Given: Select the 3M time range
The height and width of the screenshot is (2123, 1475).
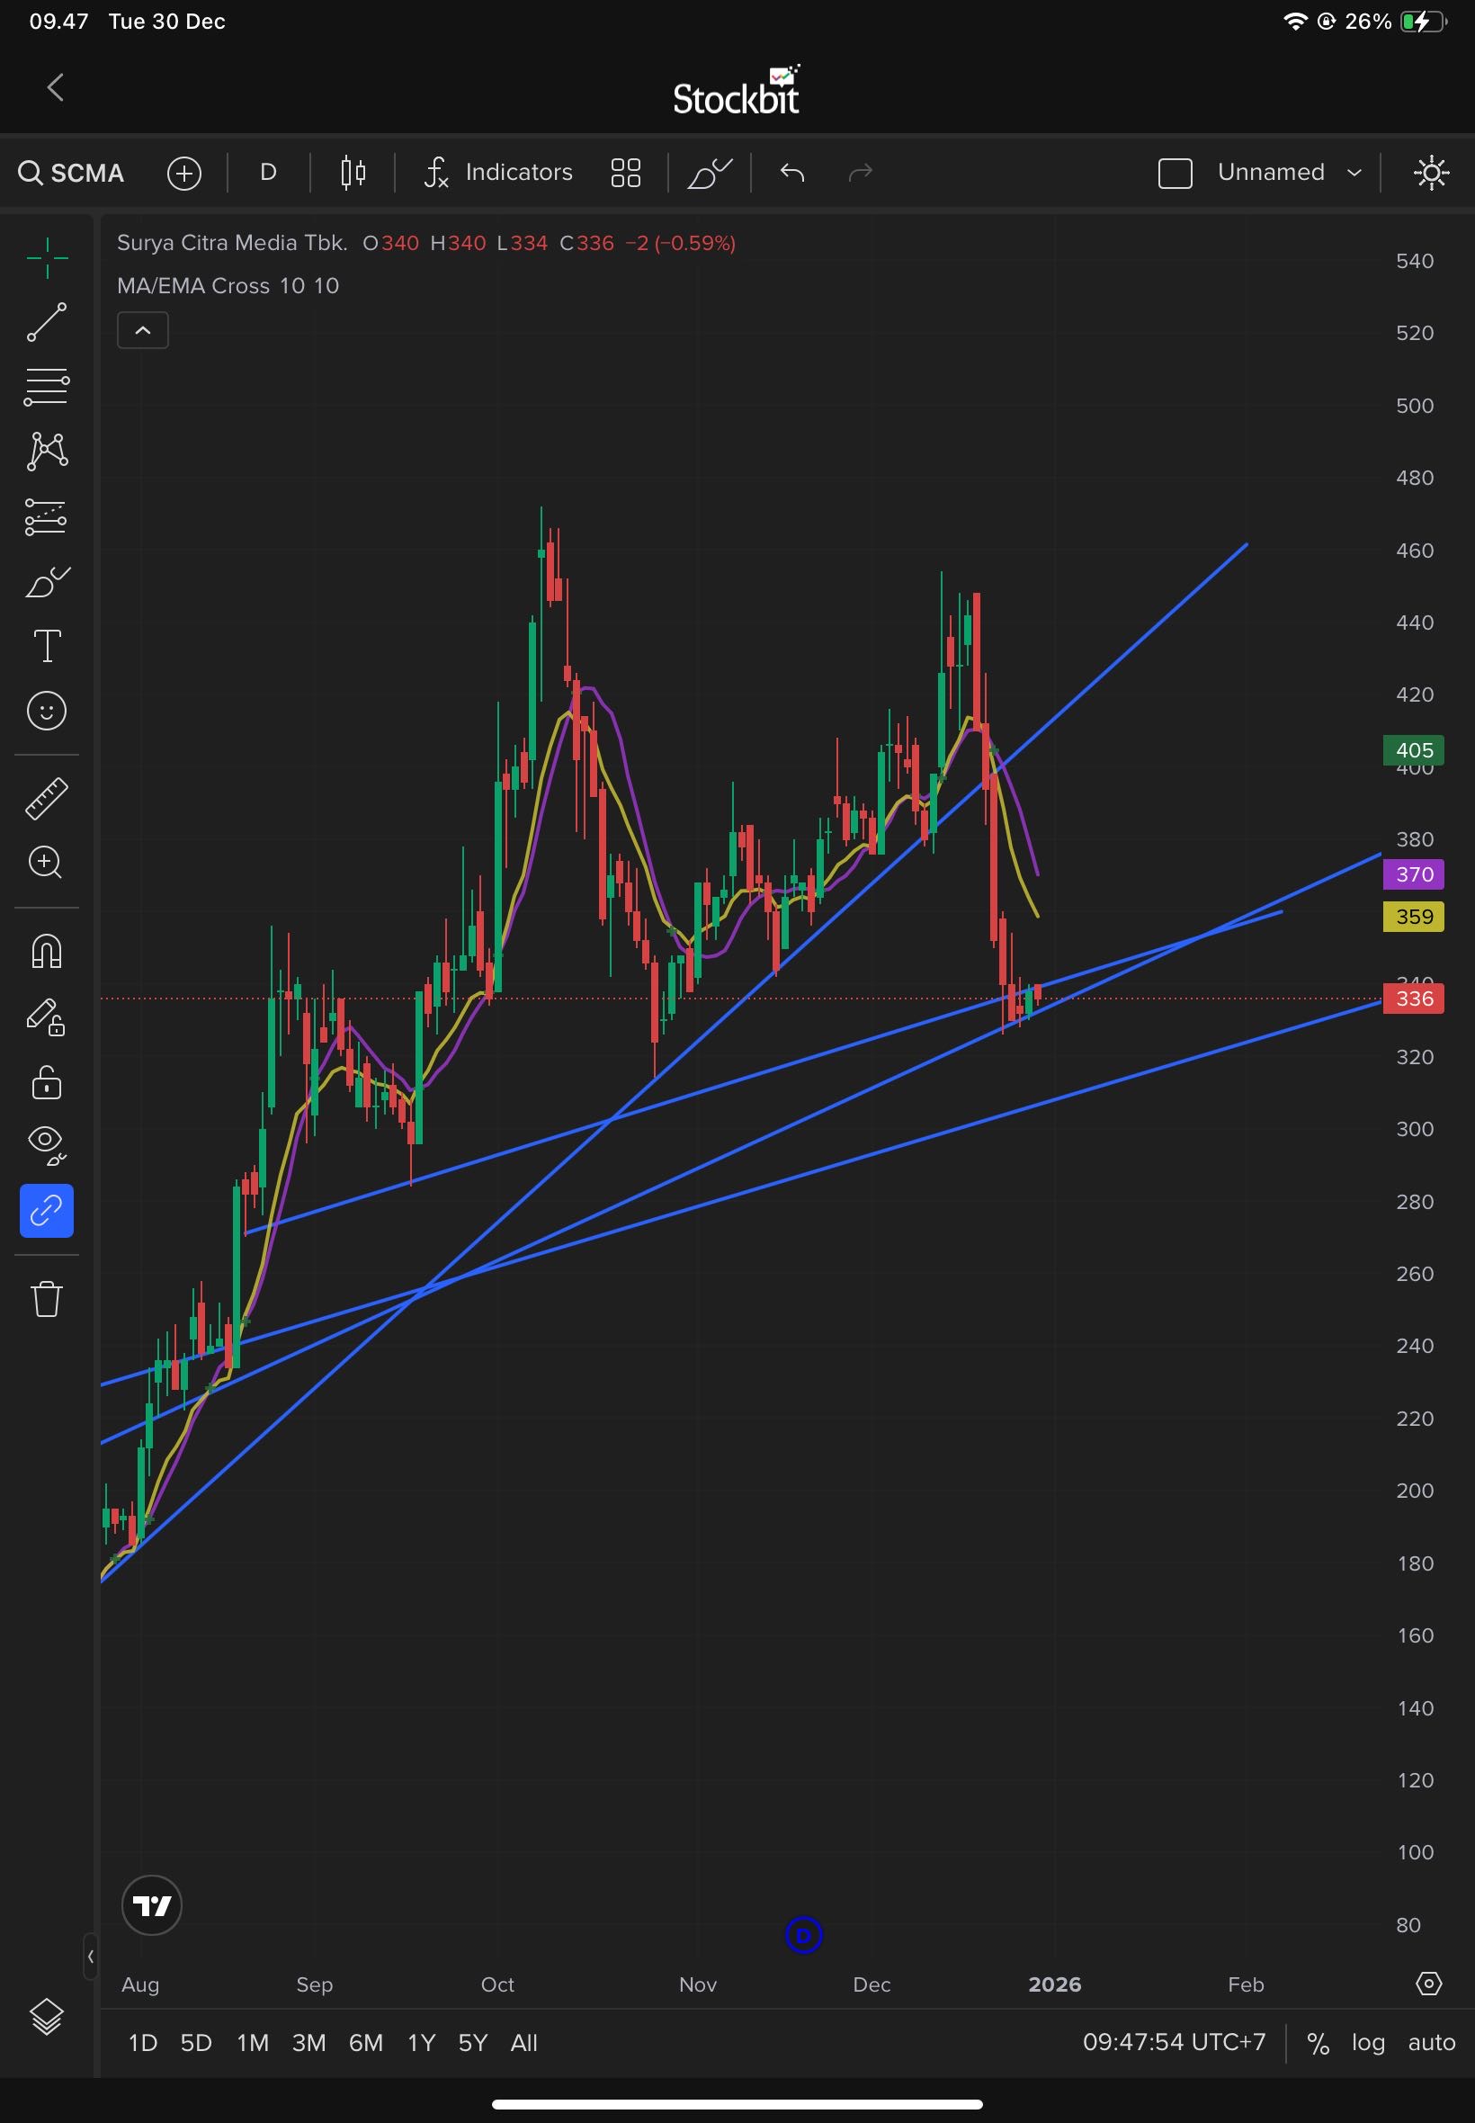Looking at the screenshot, I should (x=308, y=2043).
